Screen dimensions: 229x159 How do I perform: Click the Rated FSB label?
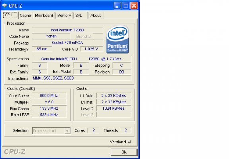pos(20,115)
